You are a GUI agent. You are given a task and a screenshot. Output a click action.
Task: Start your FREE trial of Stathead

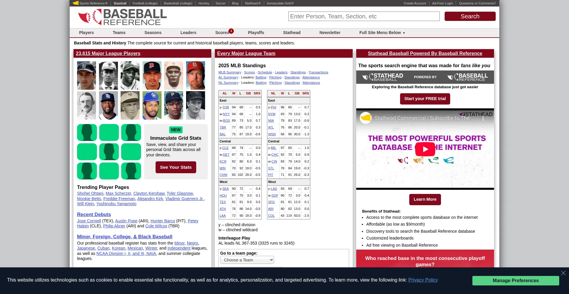tap(425, 99)
